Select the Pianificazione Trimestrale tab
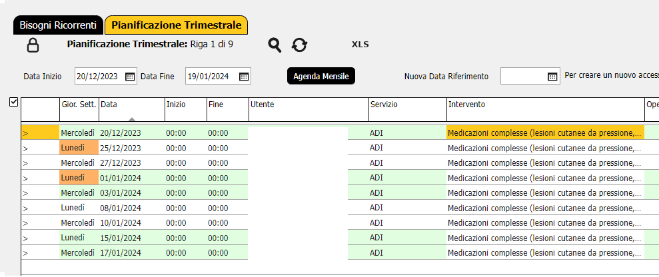The image size is (659, 277). (177, 25)
